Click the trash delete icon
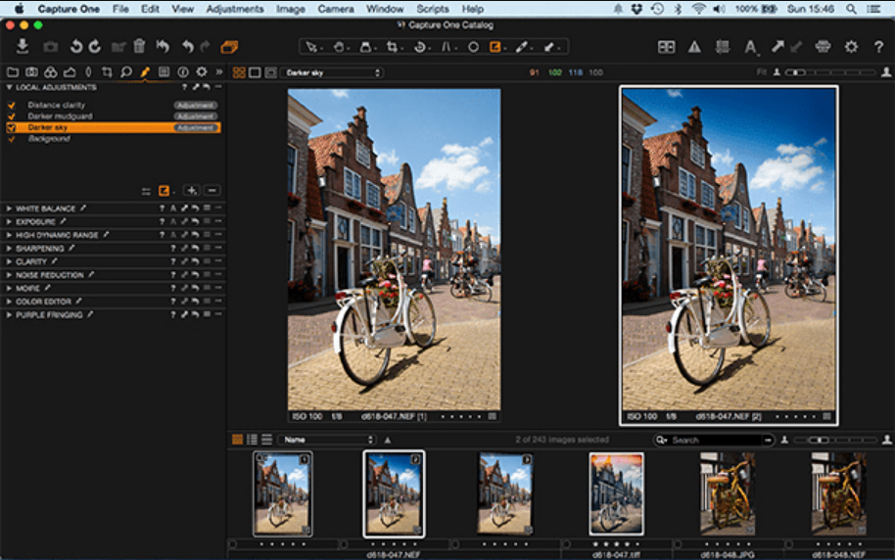Viewport: 895px width, 560px height. click(139, 46)
